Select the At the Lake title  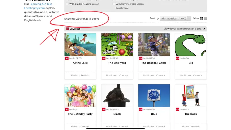(x=80, y=63)
